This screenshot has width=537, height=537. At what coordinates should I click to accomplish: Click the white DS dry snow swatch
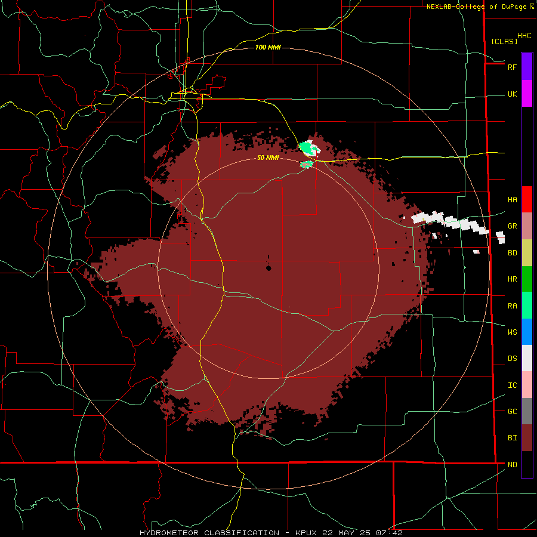(x=527, y=358)
